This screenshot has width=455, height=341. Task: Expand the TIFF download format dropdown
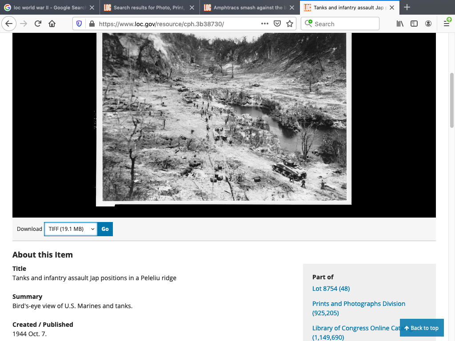click(71, 229)
